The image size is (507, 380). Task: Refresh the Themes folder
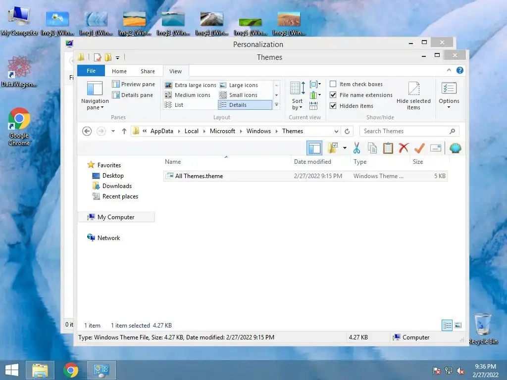pyautogui.click(x=347, y=131)
